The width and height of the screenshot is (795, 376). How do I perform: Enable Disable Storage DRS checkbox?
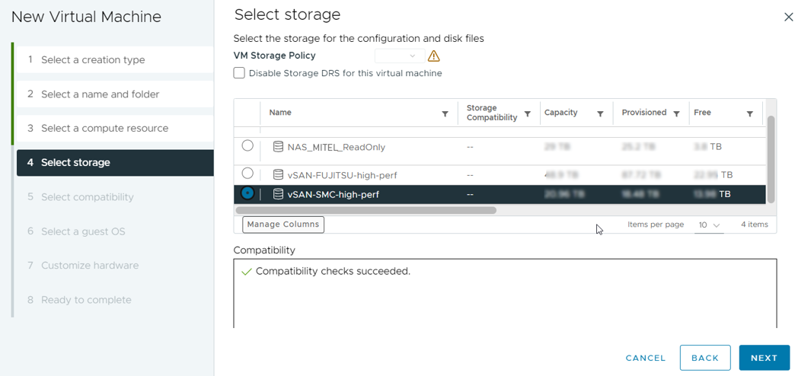tap(239, 73)
